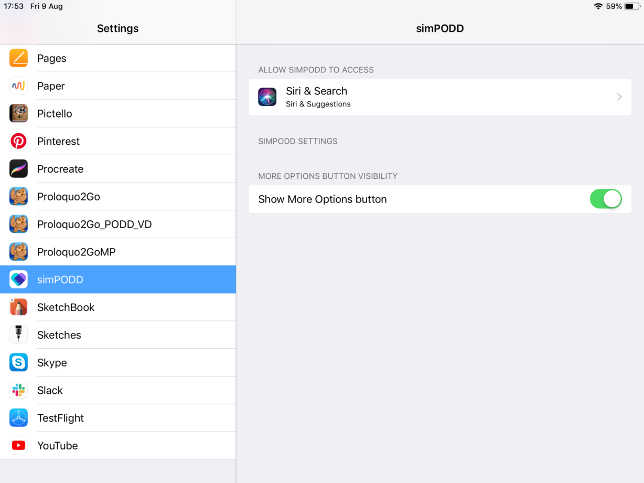
Task: Select the Pinterest app icon
Action: (18, 141)
